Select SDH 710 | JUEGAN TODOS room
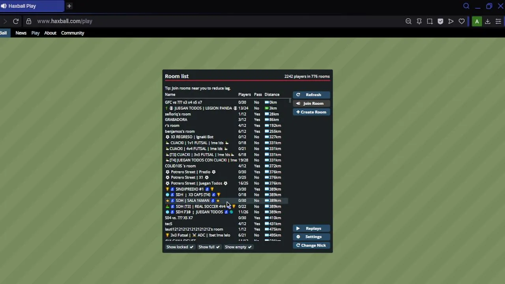 coord(226,212)
